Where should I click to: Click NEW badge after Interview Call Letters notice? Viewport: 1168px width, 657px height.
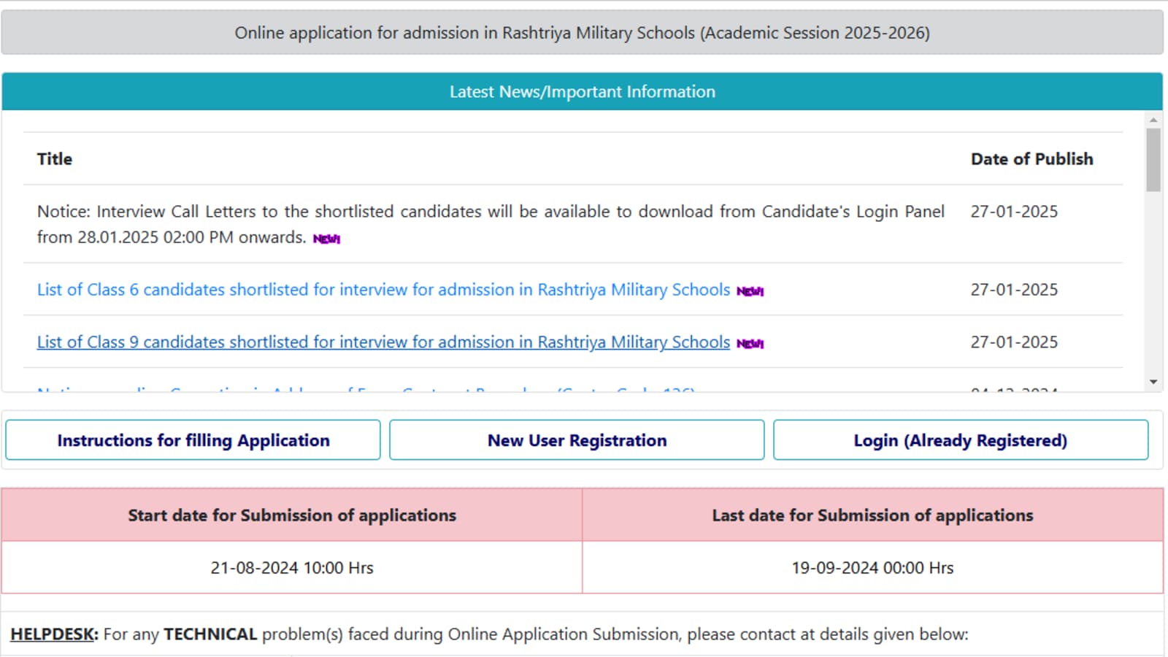coord(327,239)
